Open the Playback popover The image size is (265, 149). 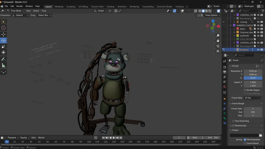click(x=13, y=138)
